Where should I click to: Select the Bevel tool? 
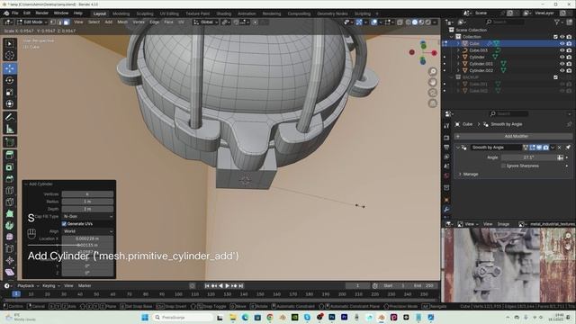pyautogui.click(x=10, y=179)
